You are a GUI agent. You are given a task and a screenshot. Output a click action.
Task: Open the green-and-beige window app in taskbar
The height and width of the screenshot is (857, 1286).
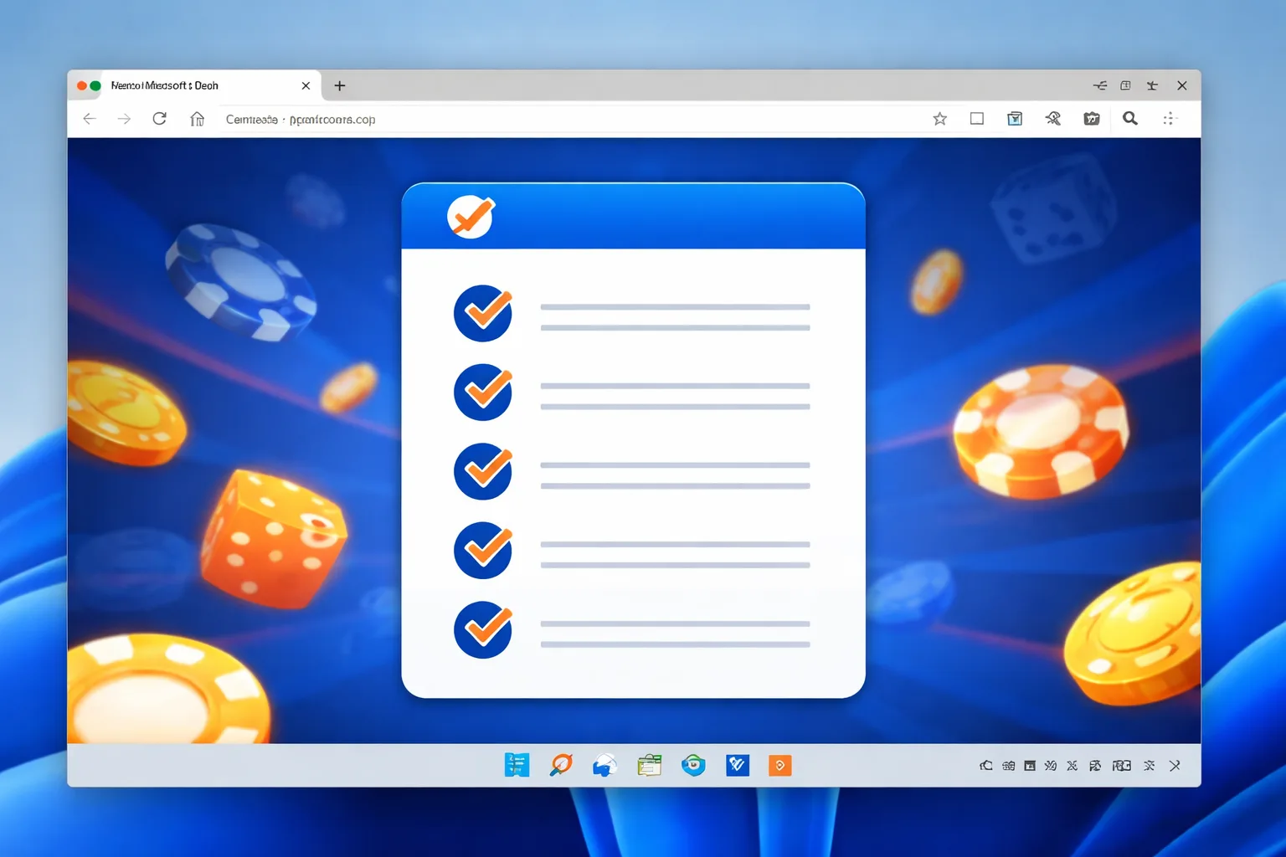click(x=649, y=765)
